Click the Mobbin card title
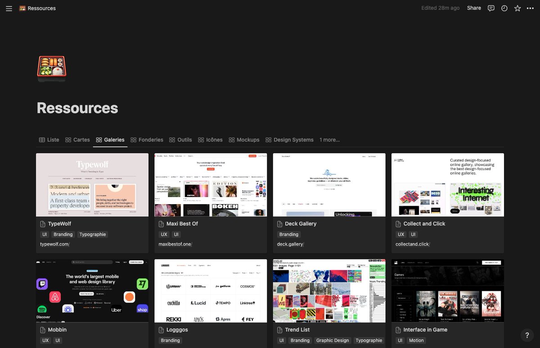Screen dimensions: 540x348 coord(57,330)
